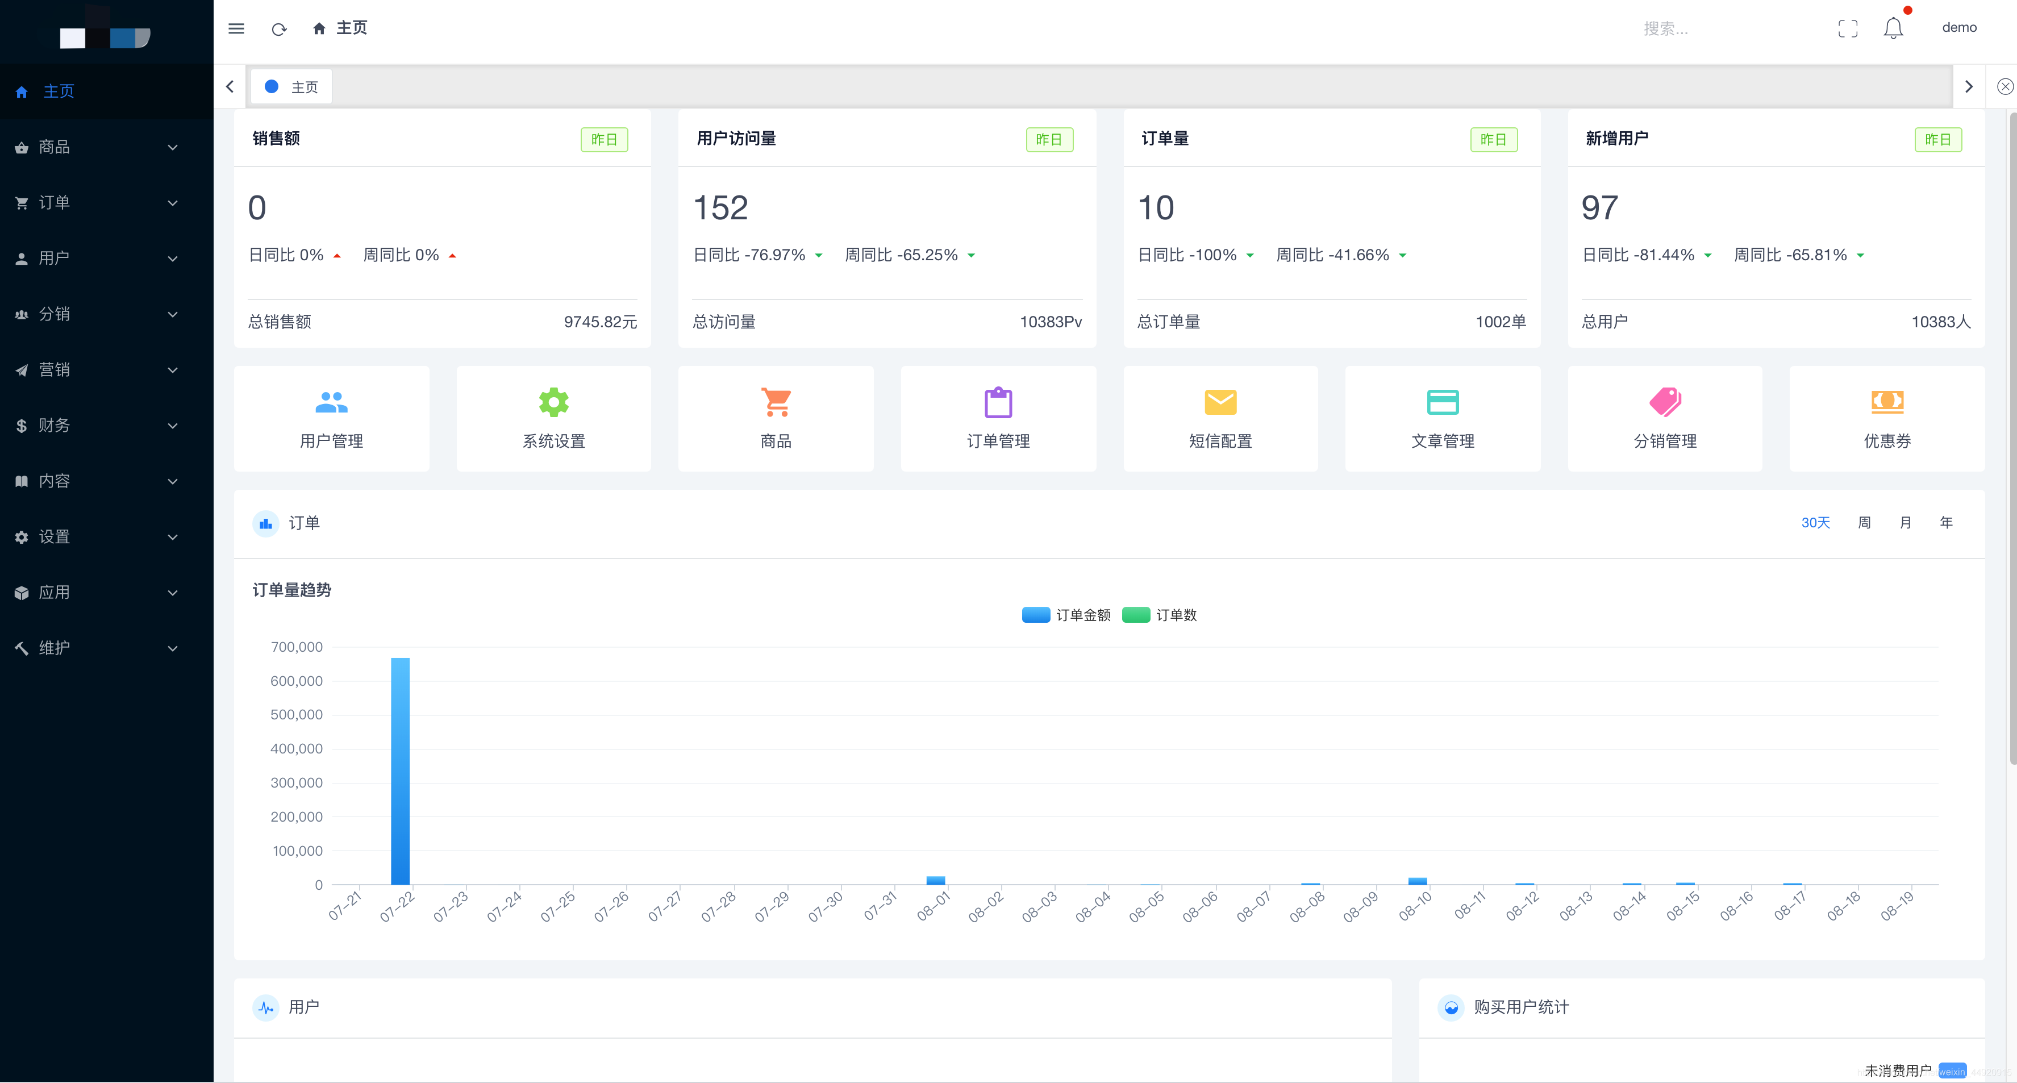The width and height of the screenshot is (2017, 1083).
Task: Click the gear icon for 设置 in sidebar
Action: point(21,537)
